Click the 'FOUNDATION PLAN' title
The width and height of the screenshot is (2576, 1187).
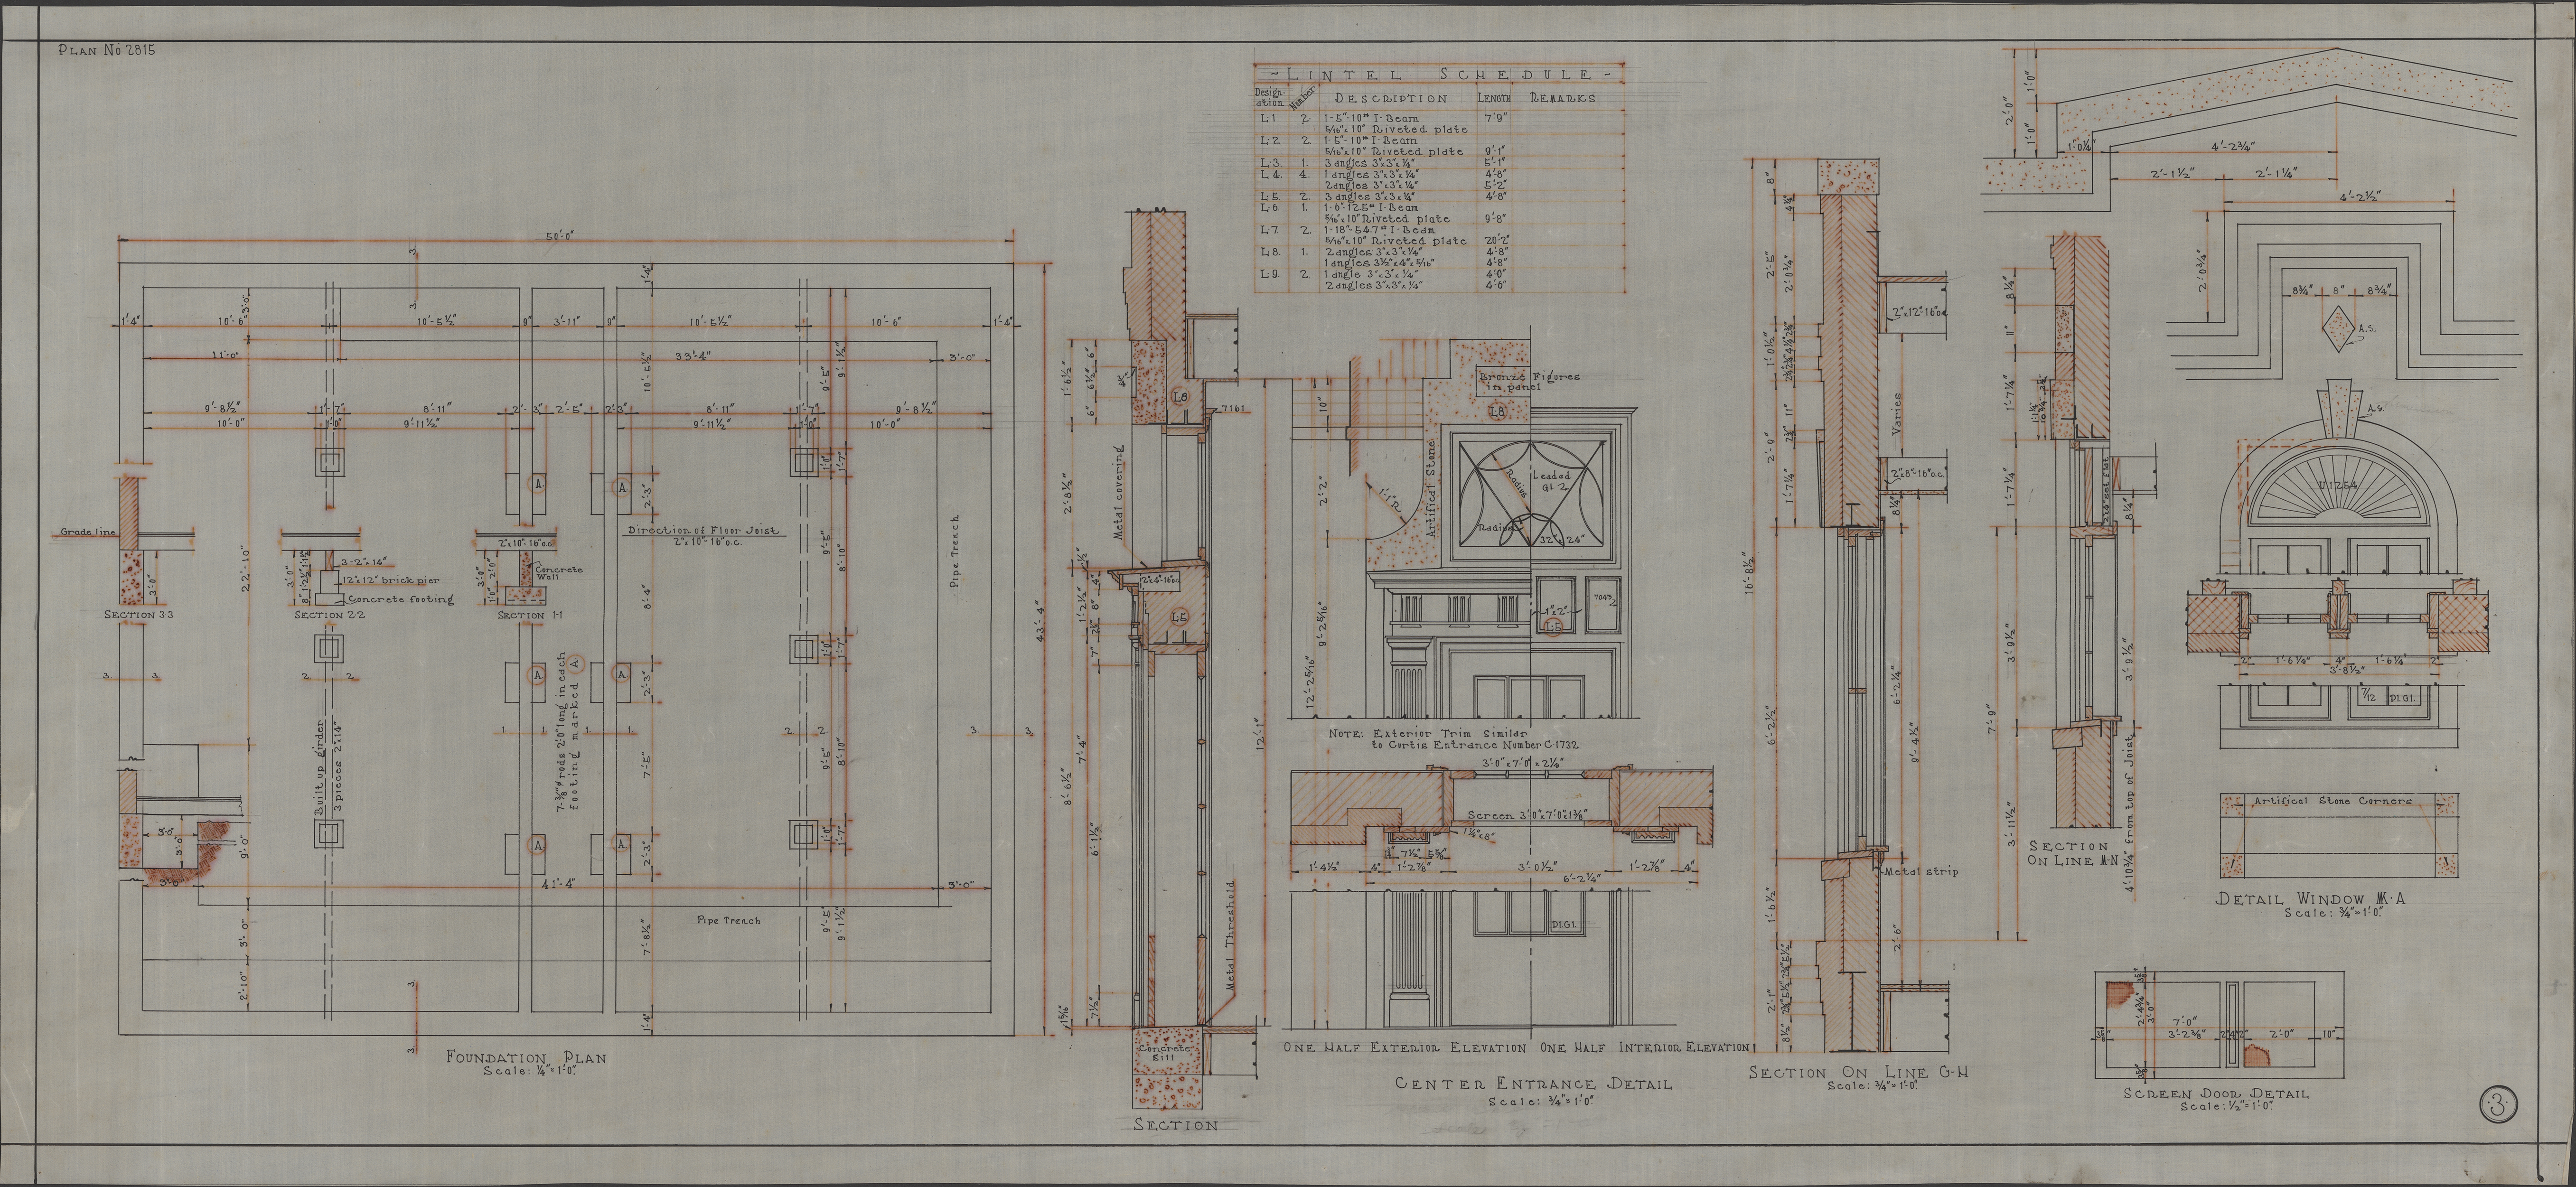[526, 1058]
